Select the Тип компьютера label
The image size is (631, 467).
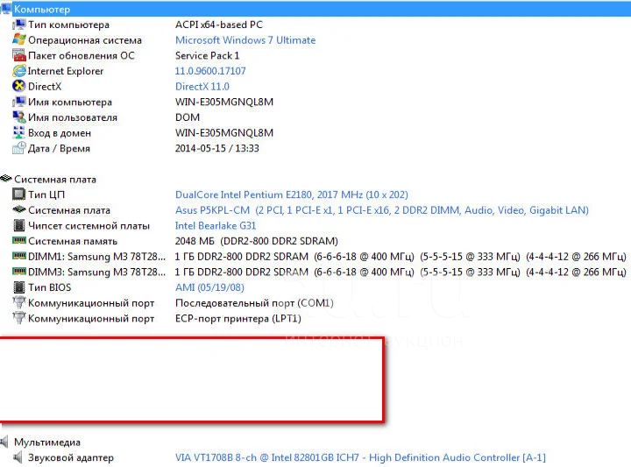69,25
